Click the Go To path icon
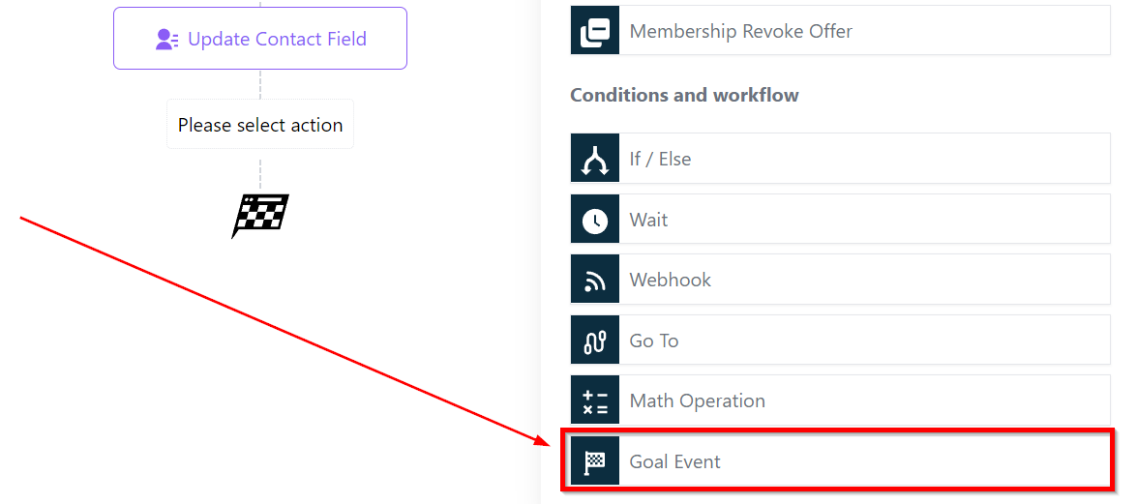1137x504 pixels. [594, 341]
